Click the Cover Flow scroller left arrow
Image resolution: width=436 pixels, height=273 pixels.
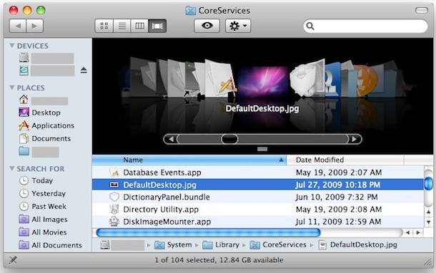(x=171, y=139)
